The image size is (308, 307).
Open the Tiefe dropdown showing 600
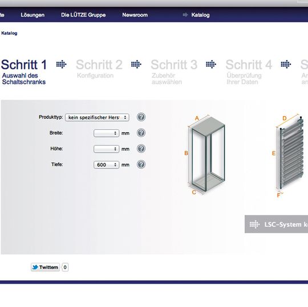pyautogui.click(x=106, y=165)
